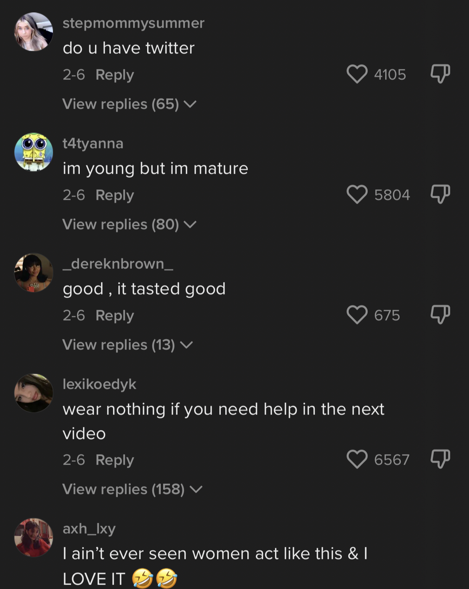Tap lexikoedyk's profile avatar
Image resolution: width=469 pixels, height=589 pixels.
point(34,393)
